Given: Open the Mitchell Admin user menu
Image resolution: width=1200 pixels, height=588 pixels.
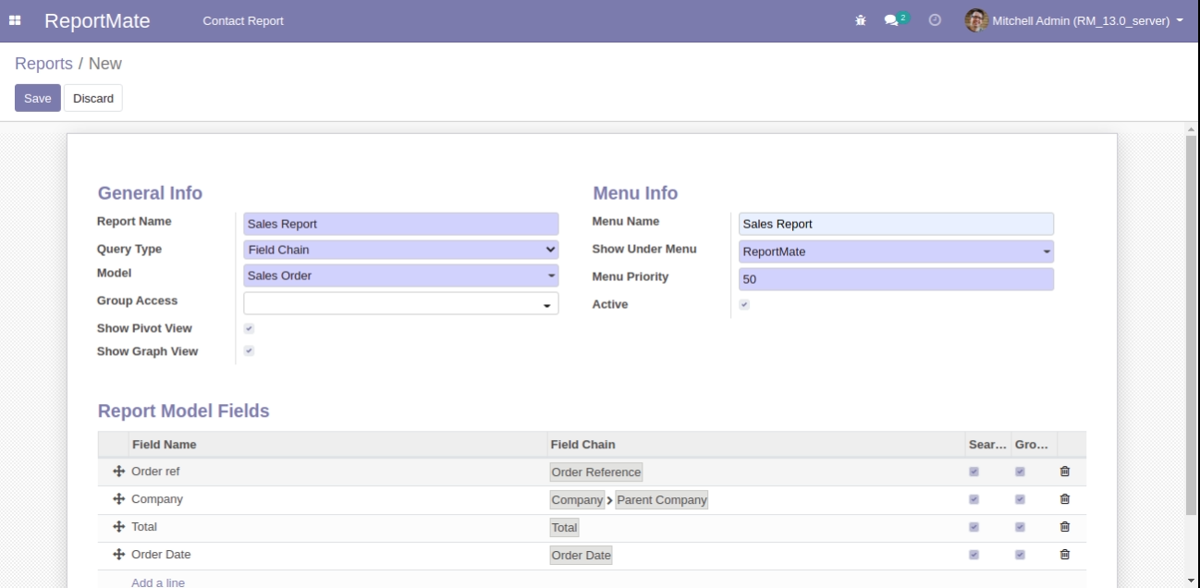Looking at the screenshot, I should pyautogui.click(x=1074, y=20).
